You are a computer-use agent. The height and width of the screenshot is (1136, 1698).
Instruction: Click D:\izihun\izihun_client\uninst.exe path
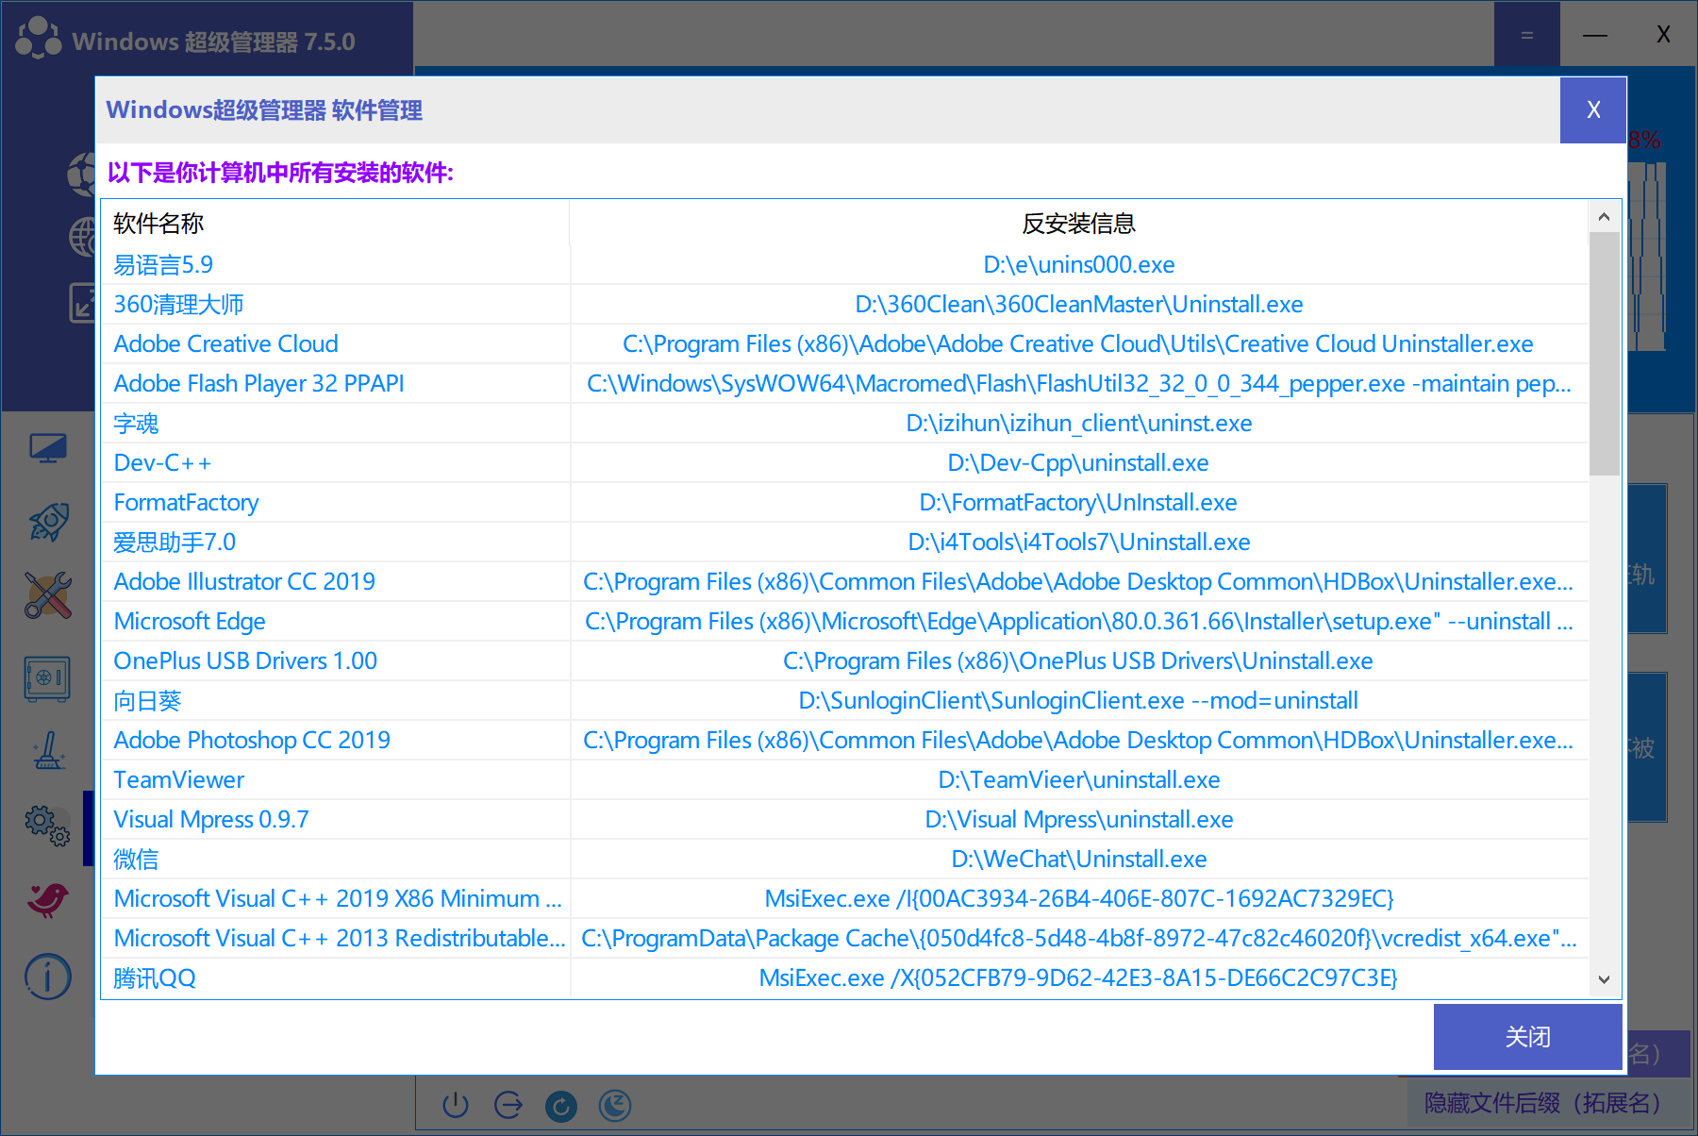pyautogui.click(x=1079, y=423)
